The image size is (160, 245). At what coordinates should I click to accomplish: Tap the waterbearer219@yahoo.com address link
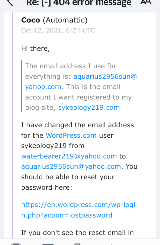(x=69, y=156)
